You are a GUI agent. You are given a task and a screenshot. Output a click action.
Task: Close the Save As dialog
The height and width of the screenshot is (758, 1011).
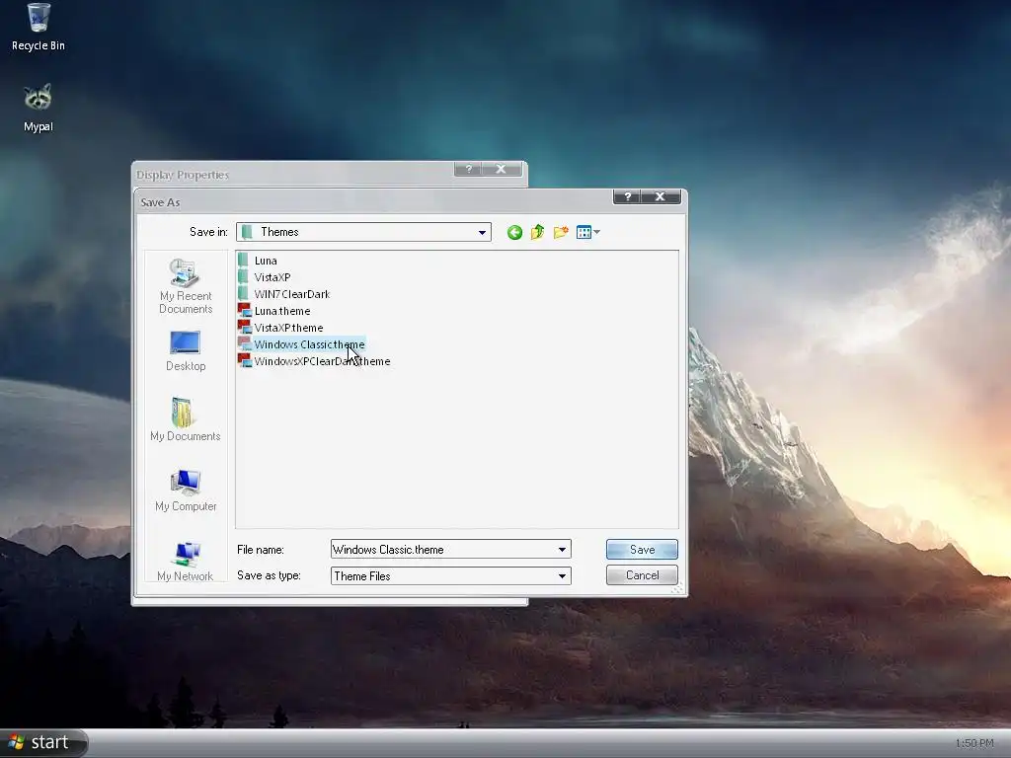(661, 196)
